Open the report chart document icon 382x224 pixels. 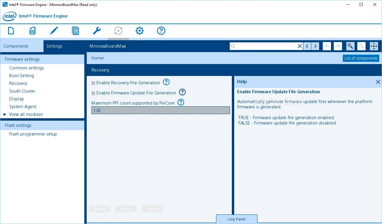click(x=75, y=31)
